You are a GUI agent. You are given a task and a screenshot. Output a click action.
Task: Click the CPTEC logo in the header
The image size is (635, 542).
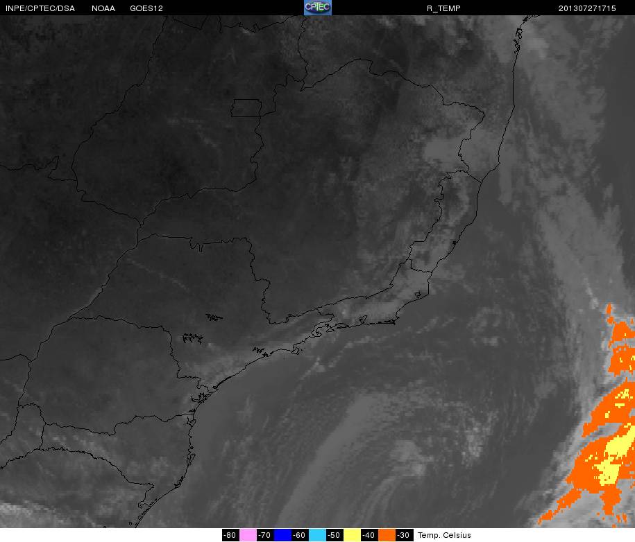pos(318,8)
